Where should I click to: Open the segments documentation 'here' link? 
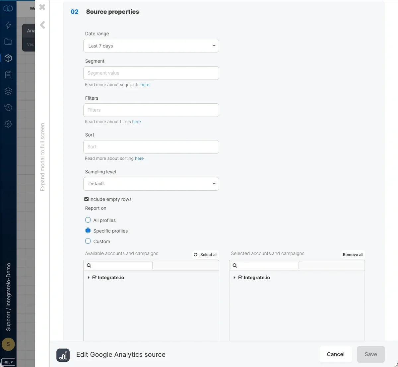pyautogui.click(x=145, y=84)
